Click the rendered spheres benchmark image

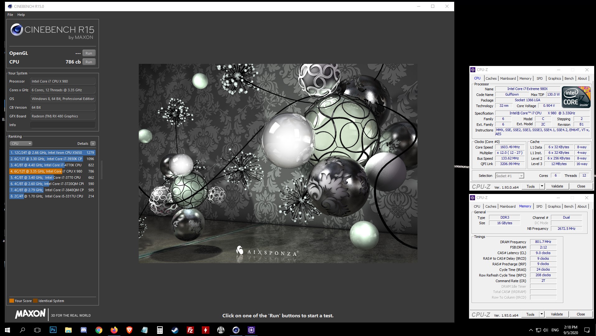278,163
